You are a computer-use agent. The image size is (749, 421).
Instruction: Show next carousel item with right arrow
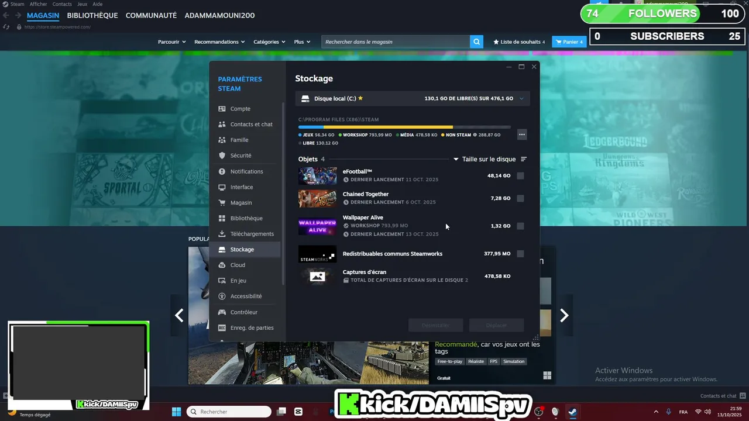pyautogui.click(x=564, y=316)
